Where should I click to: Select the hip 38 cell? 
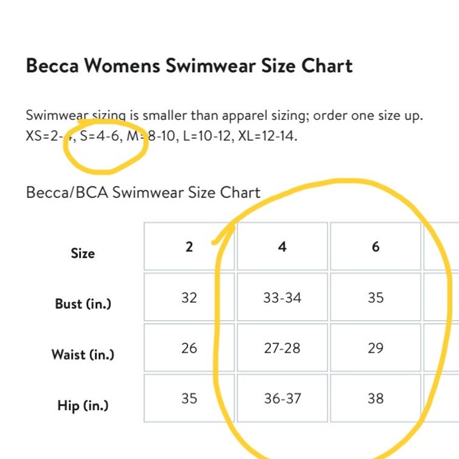pos(376,398)
